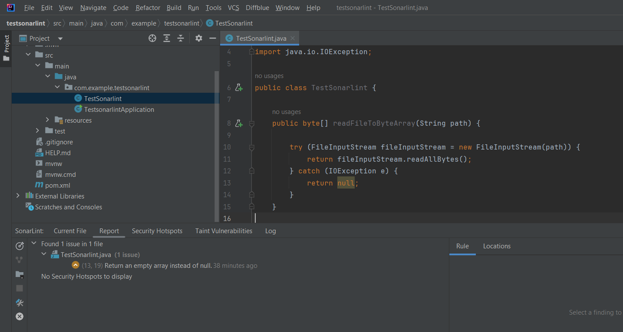
Task: Click the Scratches and Consoles icon
Action: (x=30, y=207)
